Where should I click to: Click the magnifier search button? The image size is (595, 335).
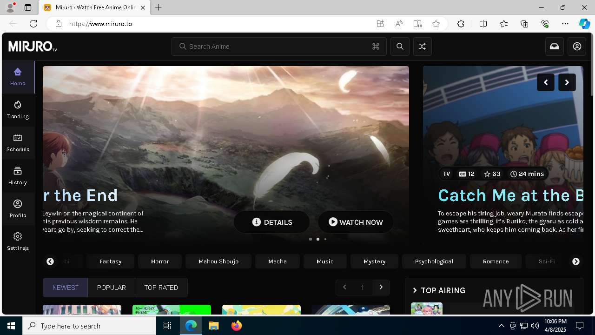point(400,47)
